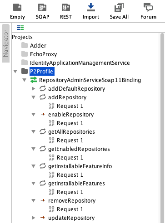165x223 pixels.
Task: Click the enableRepository arrow icon
Action: coord(43,114)
